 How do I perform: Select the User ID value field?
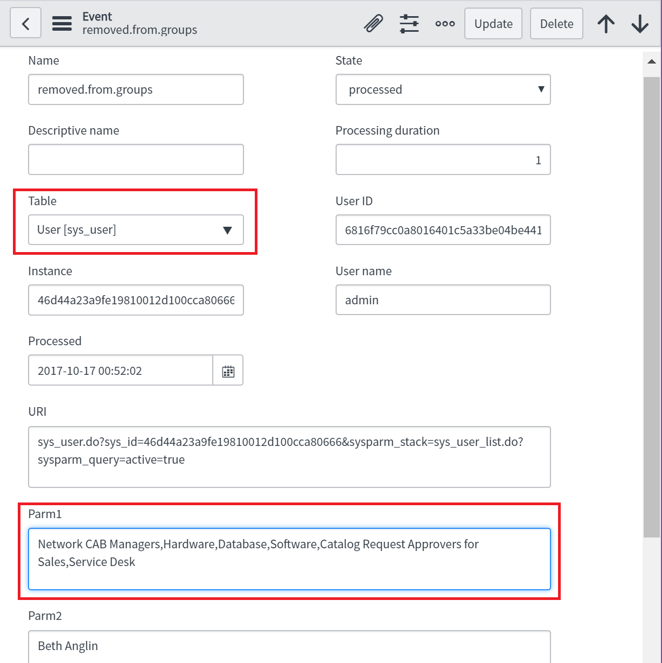click(x=443, y=230)
